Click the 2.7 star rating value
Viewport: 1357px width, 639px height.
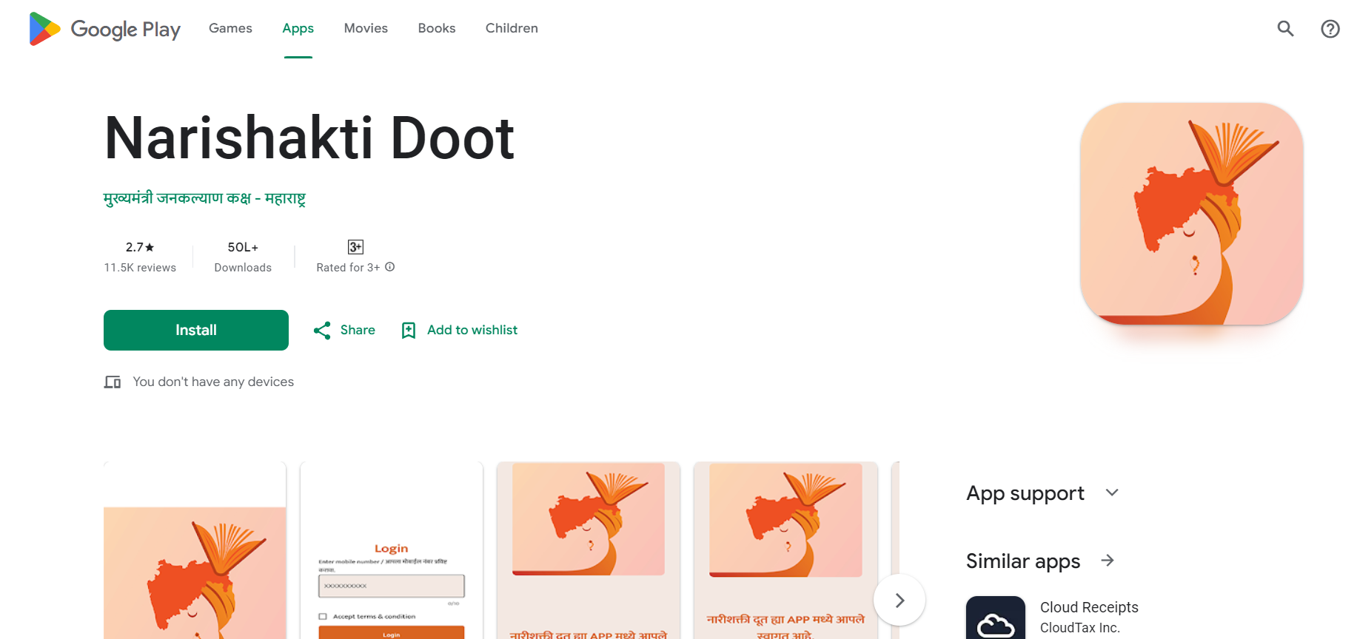click(140, 247)
